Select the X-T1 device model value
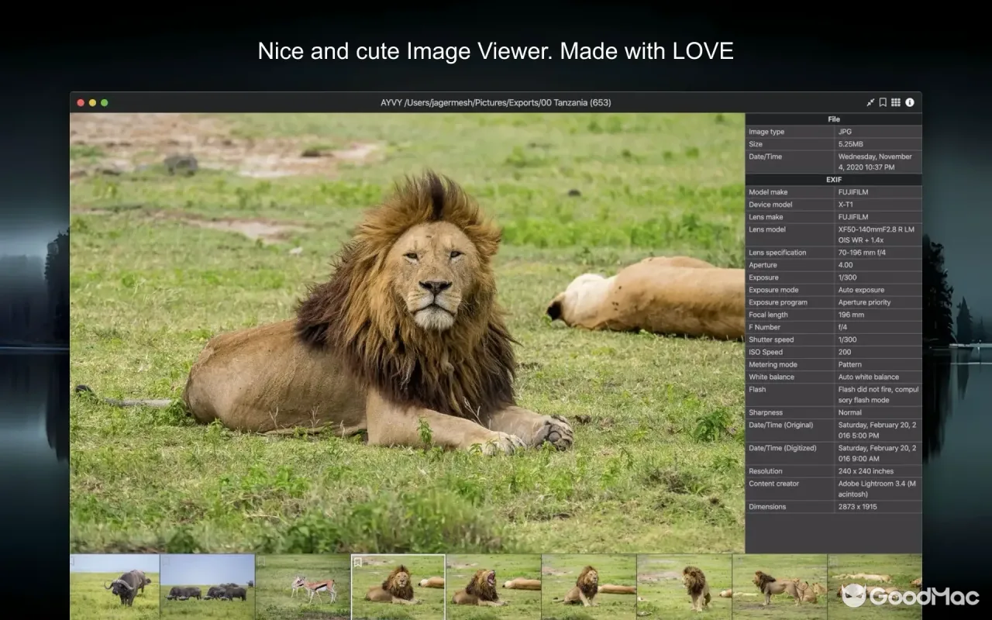Screen dimensions: 992x620 pos(846,205)
